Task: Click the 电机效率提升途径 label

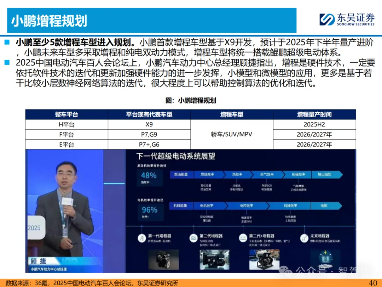Action: tap(150, 200)
